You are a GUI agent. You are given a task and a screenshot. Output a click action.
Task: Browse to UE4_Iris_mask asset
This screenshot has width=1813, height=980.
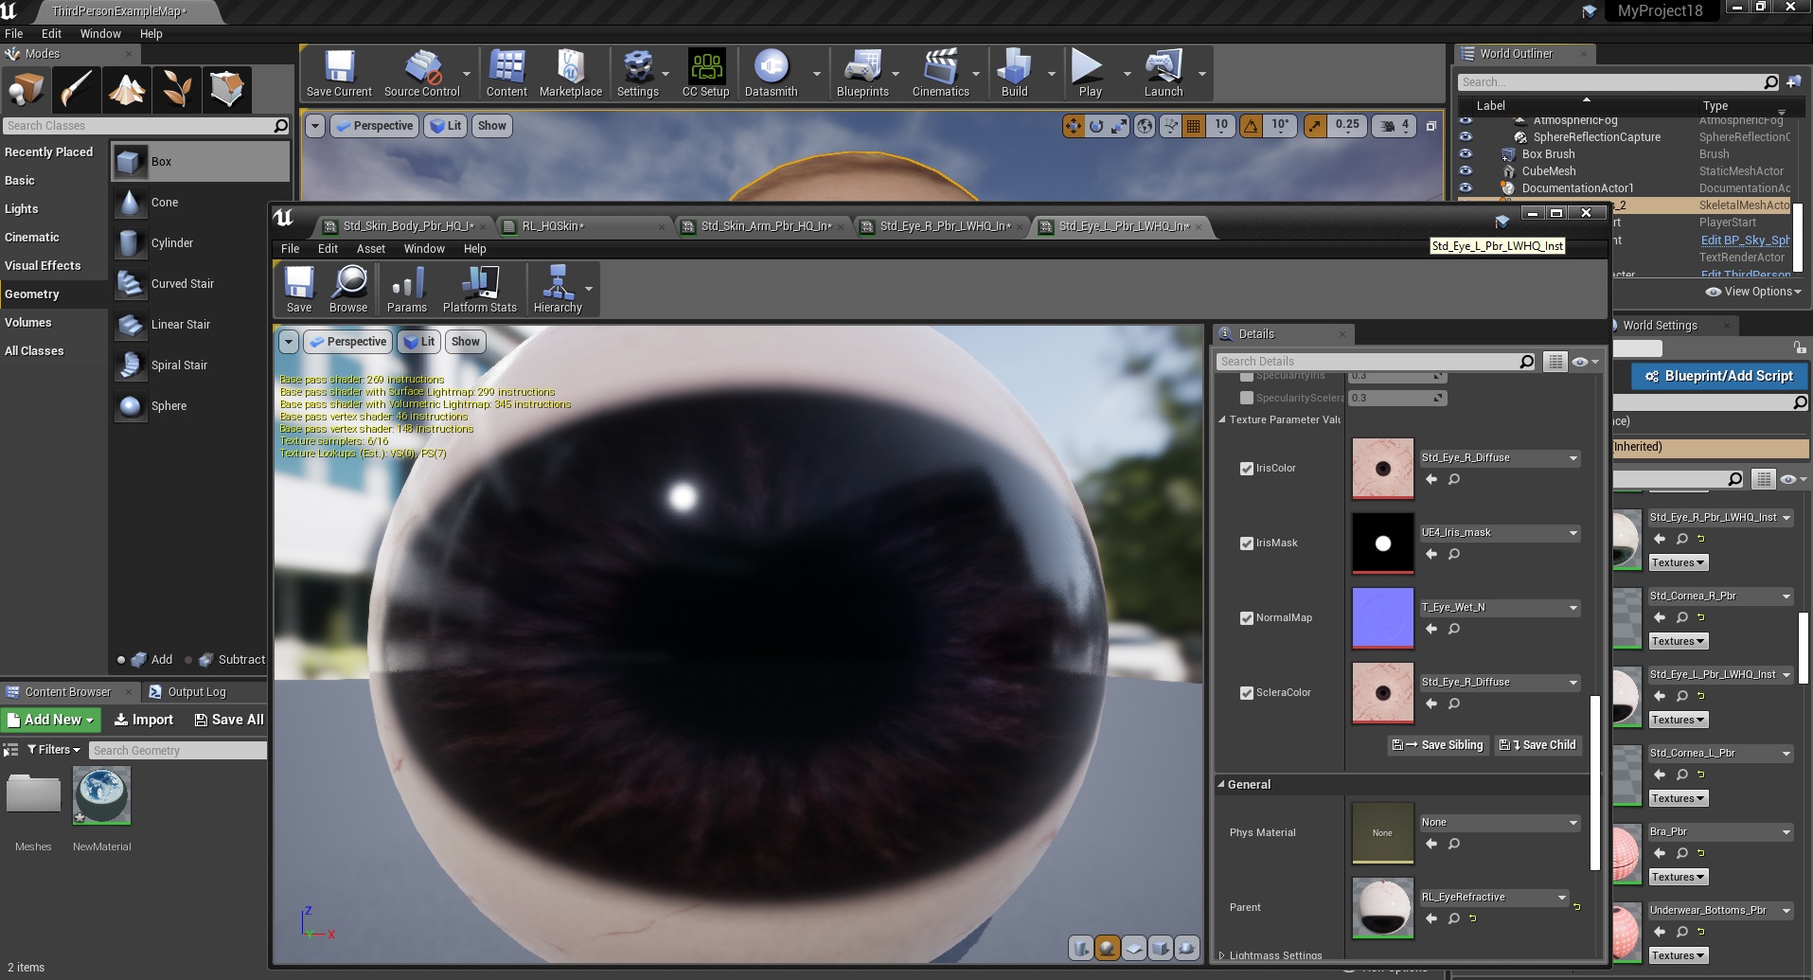[x=1454, y=554]
